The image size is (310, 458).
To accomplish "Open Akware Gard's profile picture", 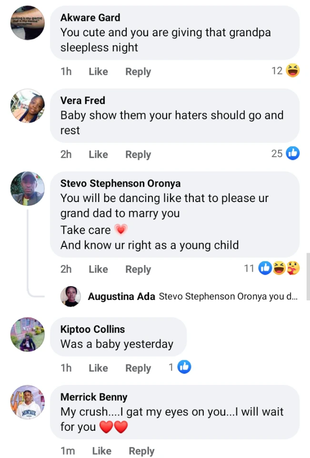I will point(28,22).
